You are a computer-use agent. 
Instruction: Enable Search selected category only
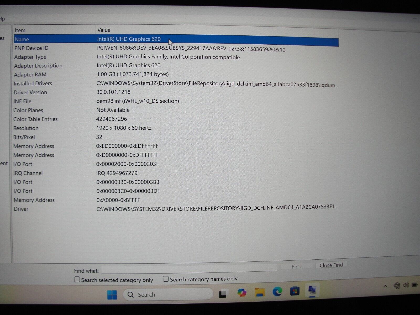point(77,279)
